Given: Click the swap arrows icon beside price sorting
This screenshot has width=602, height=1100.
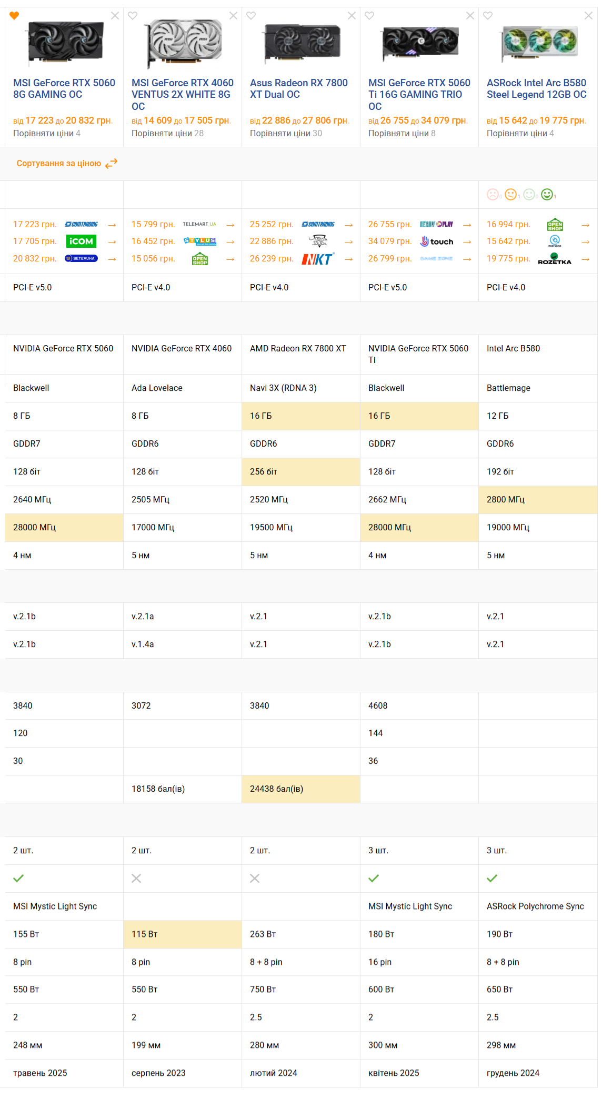Looking at the screenshot, I should point(111,164).
